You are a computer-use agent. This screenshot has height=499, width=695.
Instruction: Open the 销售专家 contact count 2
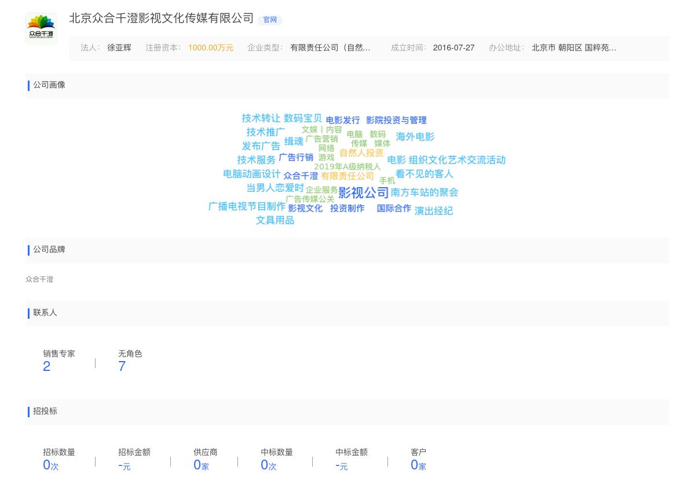click(47, 366)
